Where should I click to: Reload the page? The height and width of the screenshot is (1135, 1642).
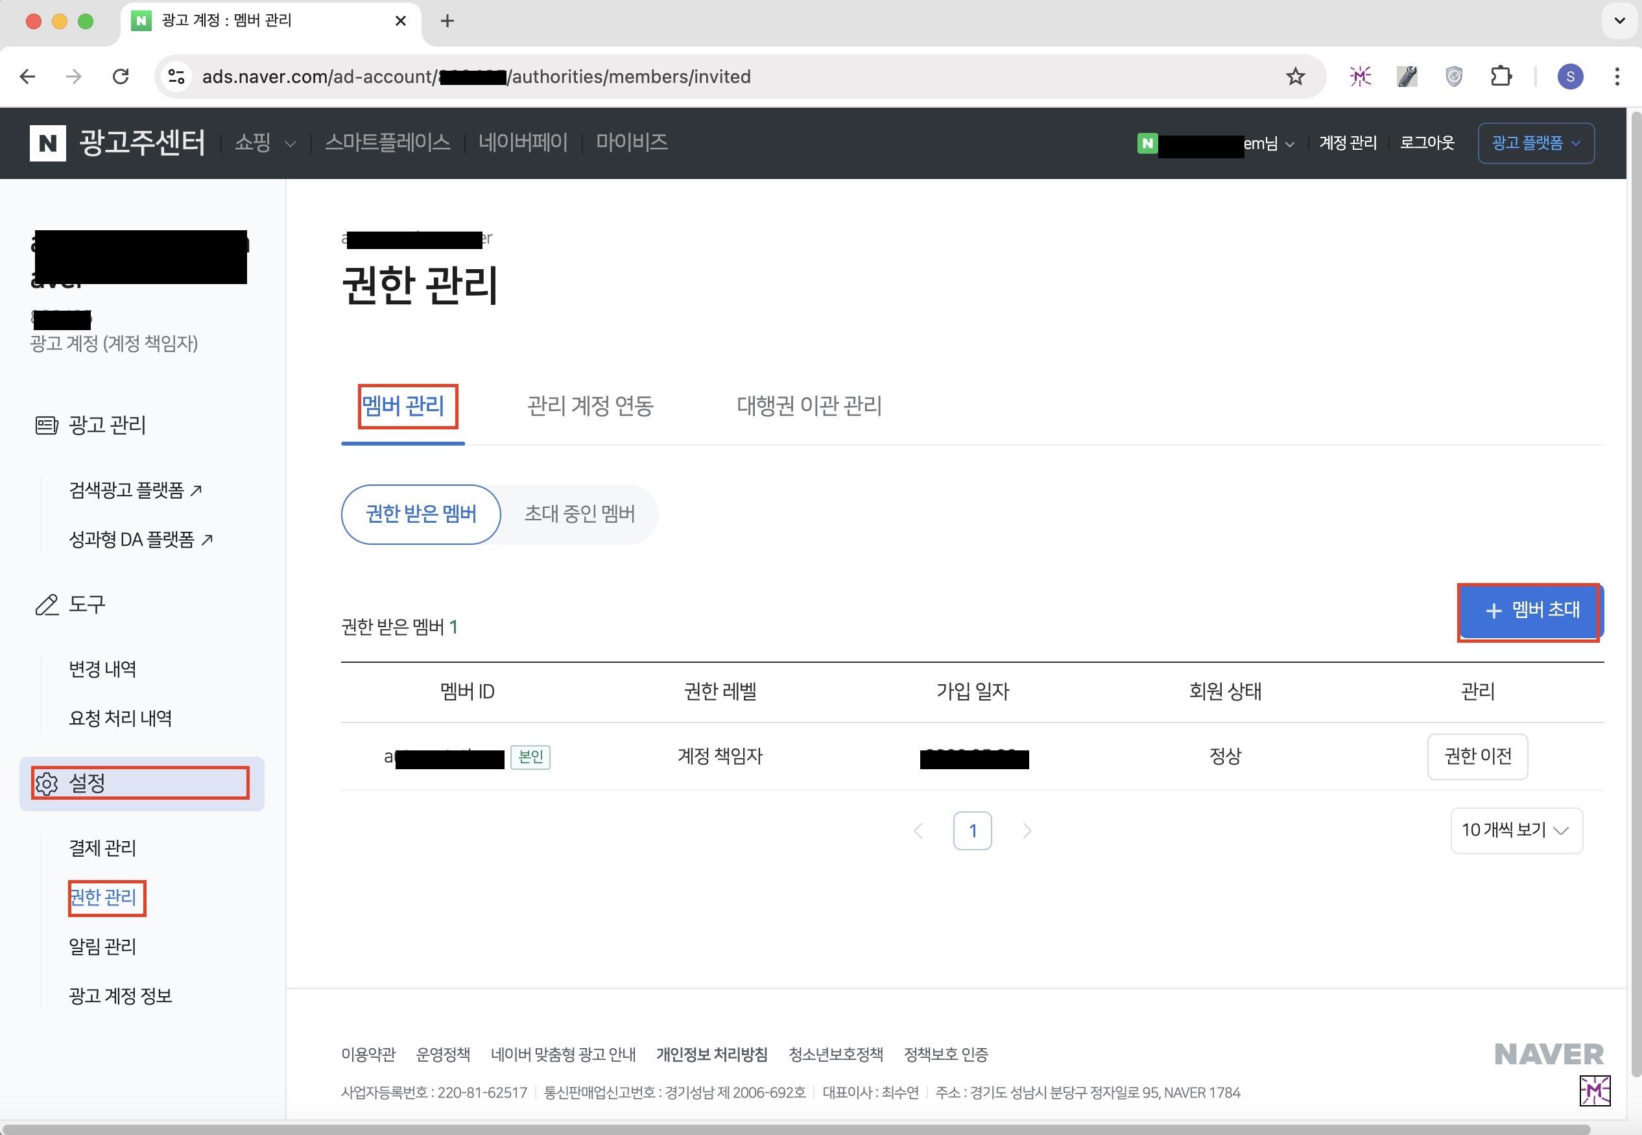point(121,77)
